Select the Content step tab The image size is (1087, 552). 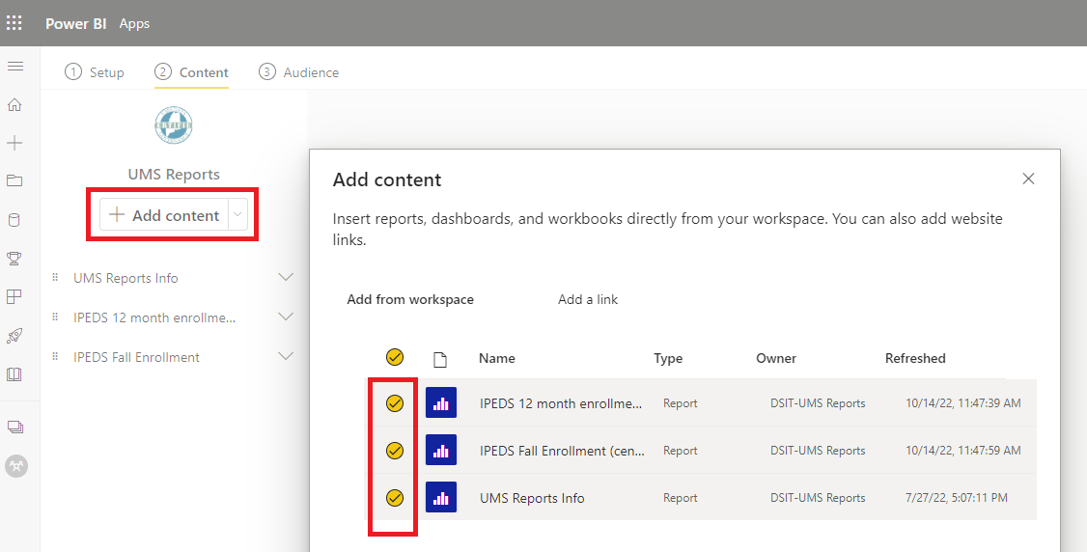click(x=191, y=72)
